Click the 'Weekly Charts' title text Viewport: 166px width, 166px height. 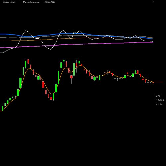click(9, 2)
